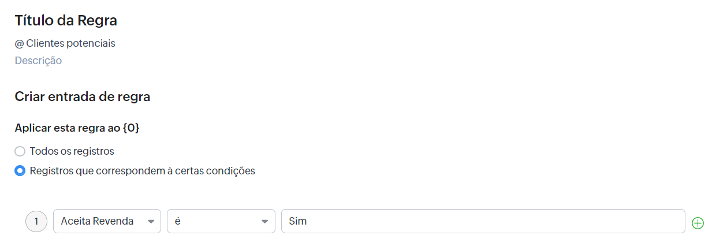
Task: Click into the 'Sim' value field
Action: (483, 221)
